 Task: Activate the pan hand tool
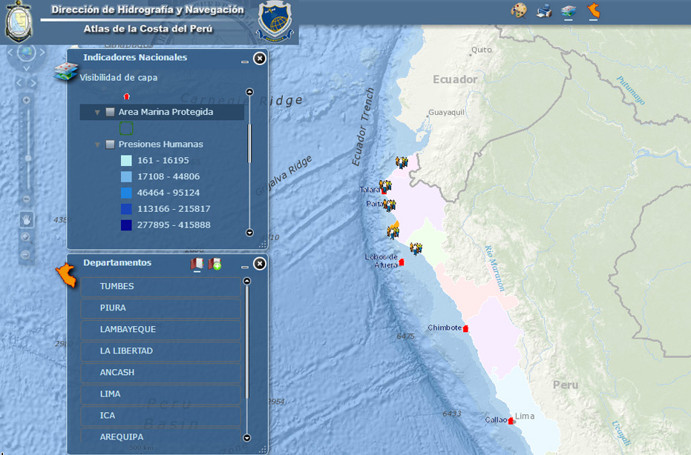pos(27,219)
